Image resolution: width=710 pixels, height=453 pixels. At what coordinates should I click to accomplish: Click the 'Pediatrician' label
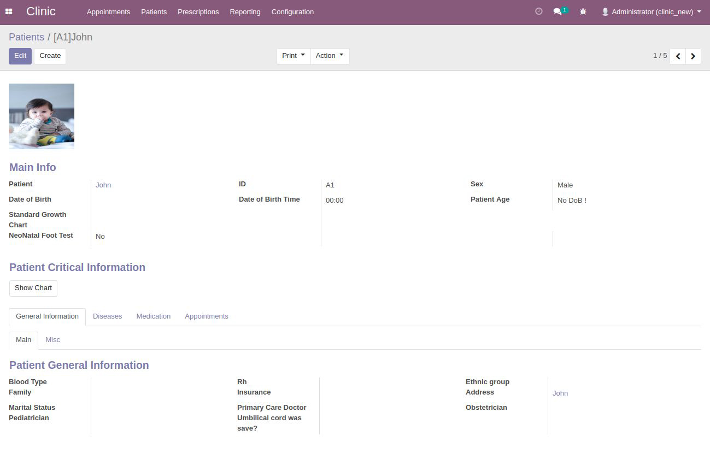[x=29, y=418]
